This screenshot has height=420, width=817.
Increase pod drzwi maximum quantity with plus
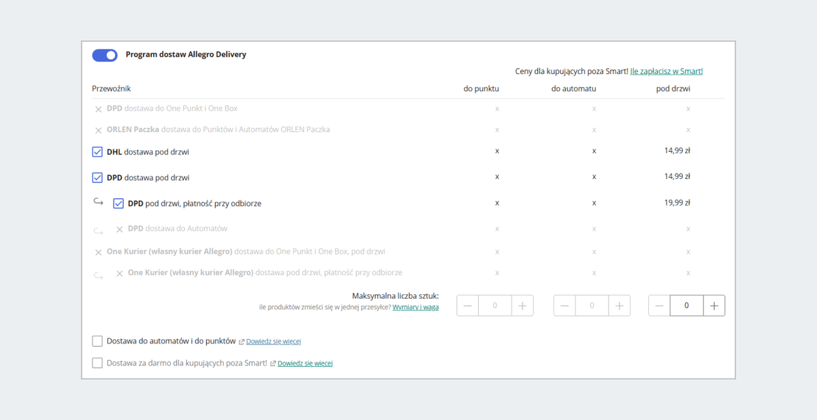(x=714, y=306)
